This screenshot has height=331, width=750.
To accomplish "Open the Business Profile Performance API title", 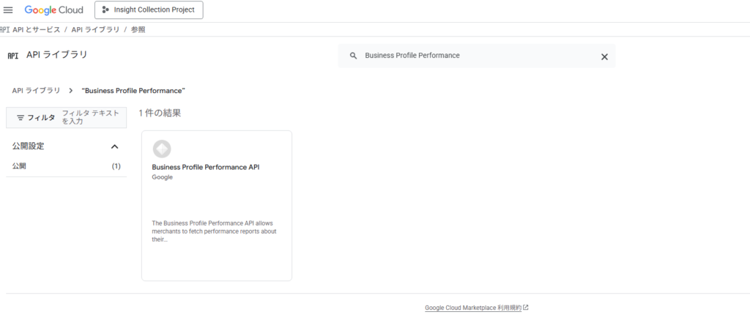I will pos(206,167).
